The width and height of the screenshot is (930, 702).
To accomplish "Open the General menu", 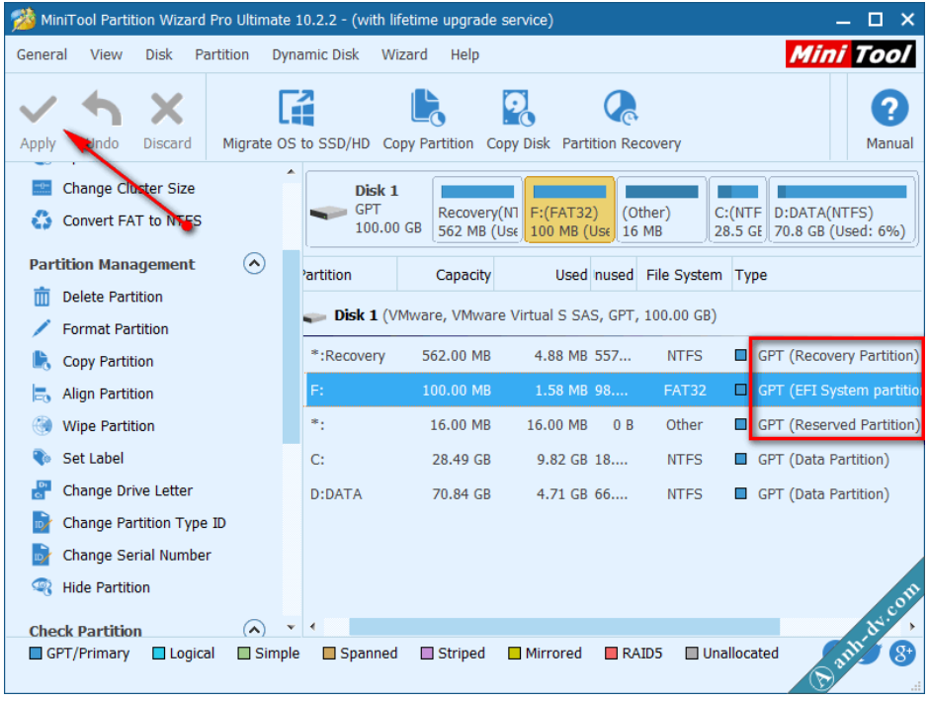I will (42, 54).
